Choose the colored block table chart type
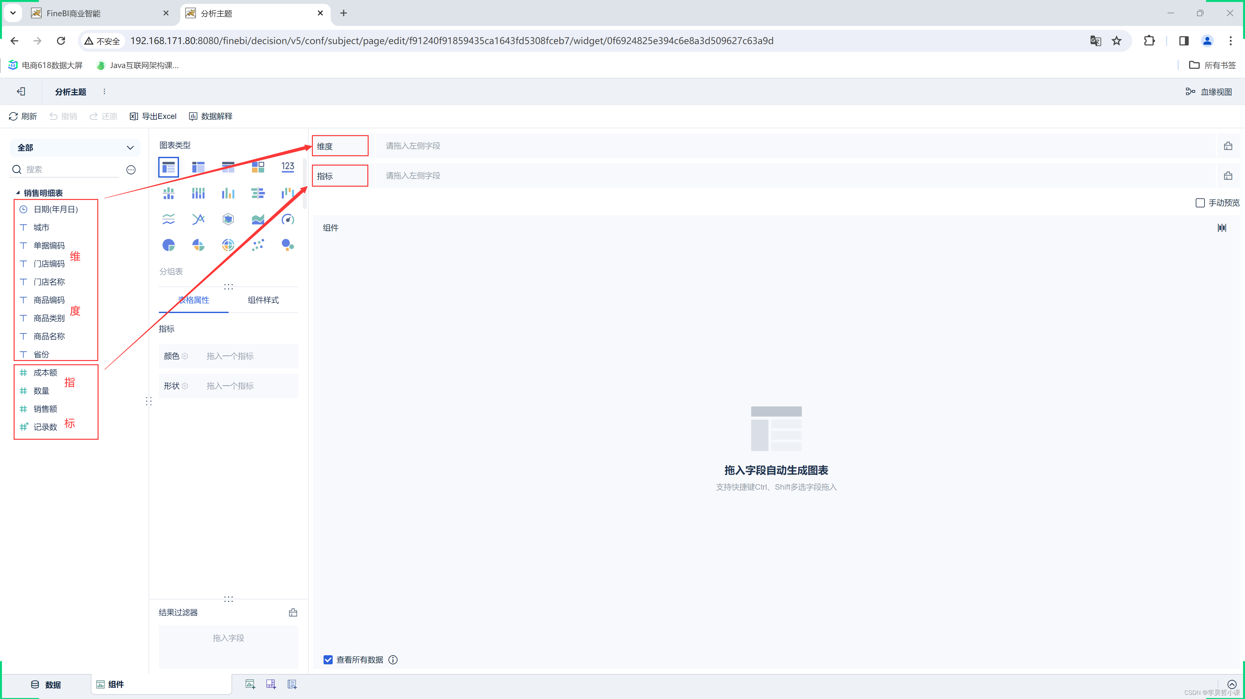The width and height of the screenshot is (1245, 699). pyautogui.click(x=258, y=167)
